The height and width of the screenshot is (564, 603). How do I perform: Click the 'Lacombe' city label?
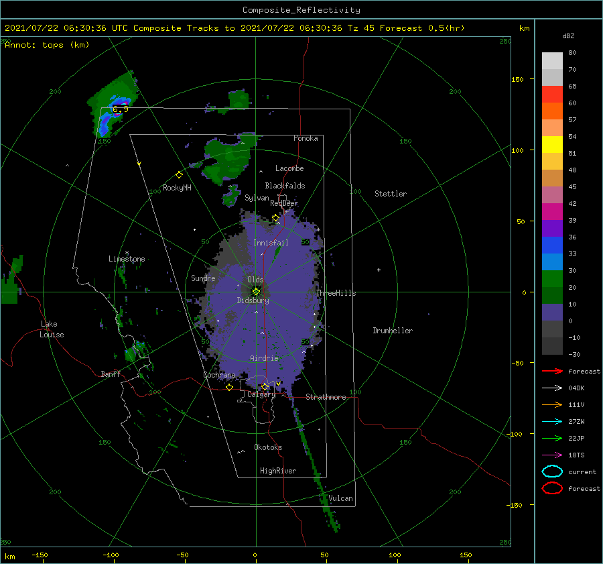[x=289, y=168]
